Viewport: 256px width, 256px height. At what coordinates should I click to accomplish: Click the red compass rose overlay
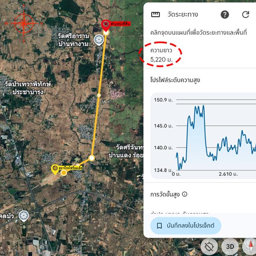point(24,23)
